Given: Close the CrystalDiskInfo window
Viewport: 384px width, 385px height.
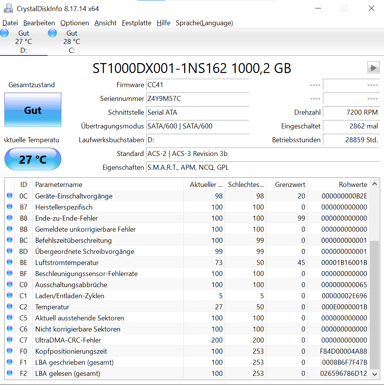Looking at the screenshot, I should coord(371,8).
